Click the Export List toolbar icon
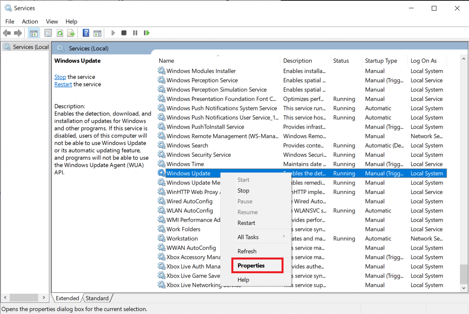Image resolution: width=469 pixels, height=314 pixels. click(x=71, y=33)
